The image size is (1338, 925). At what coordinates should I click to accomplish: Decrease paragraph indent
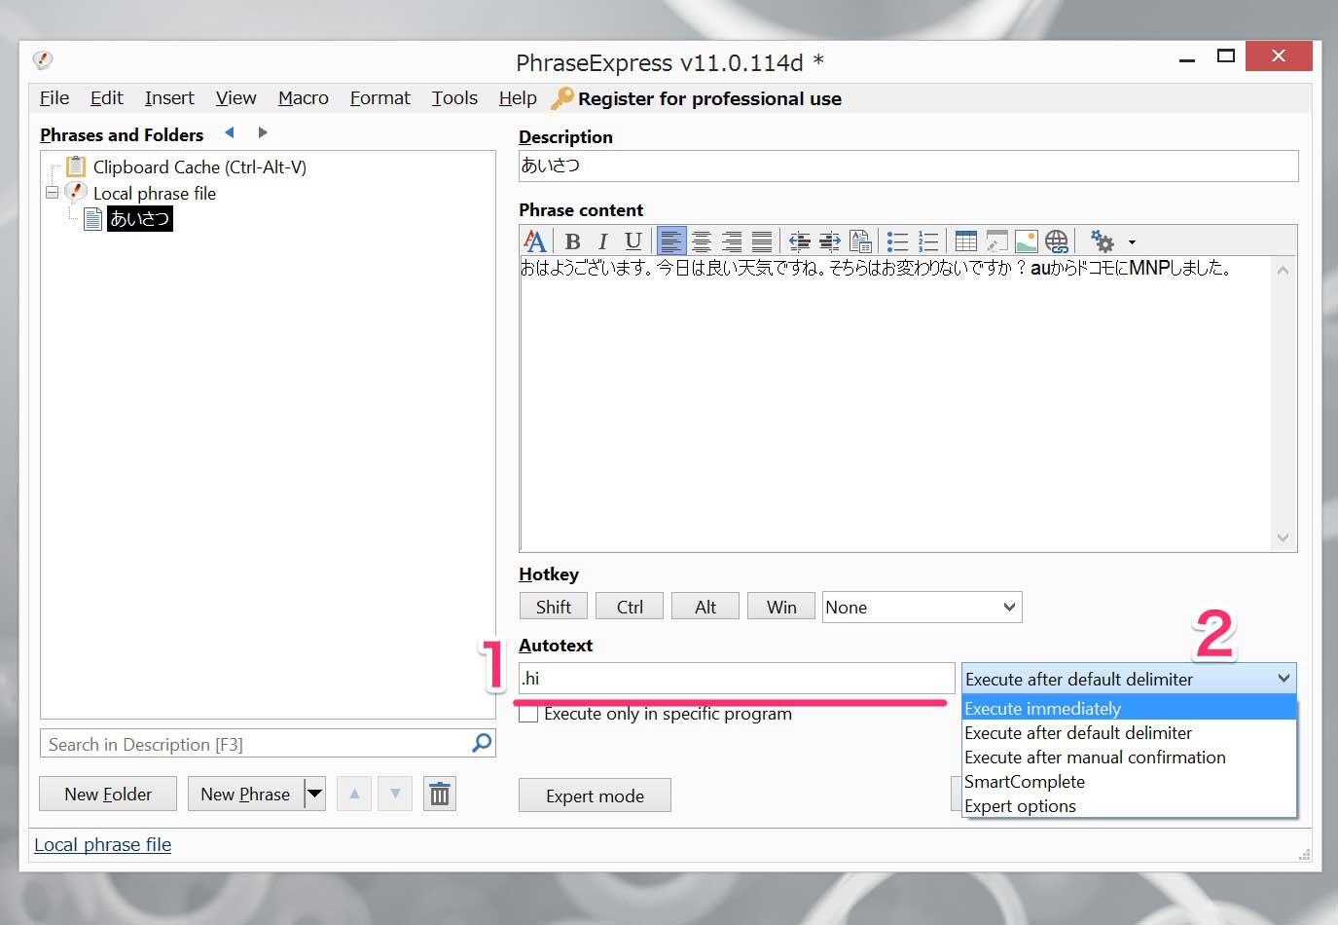[800, 240]
